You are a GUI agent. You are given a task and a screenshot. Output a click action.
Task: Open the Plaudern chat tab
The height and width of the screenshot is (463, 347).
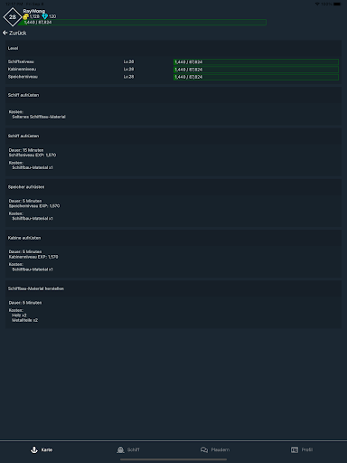tap(215, 450)
